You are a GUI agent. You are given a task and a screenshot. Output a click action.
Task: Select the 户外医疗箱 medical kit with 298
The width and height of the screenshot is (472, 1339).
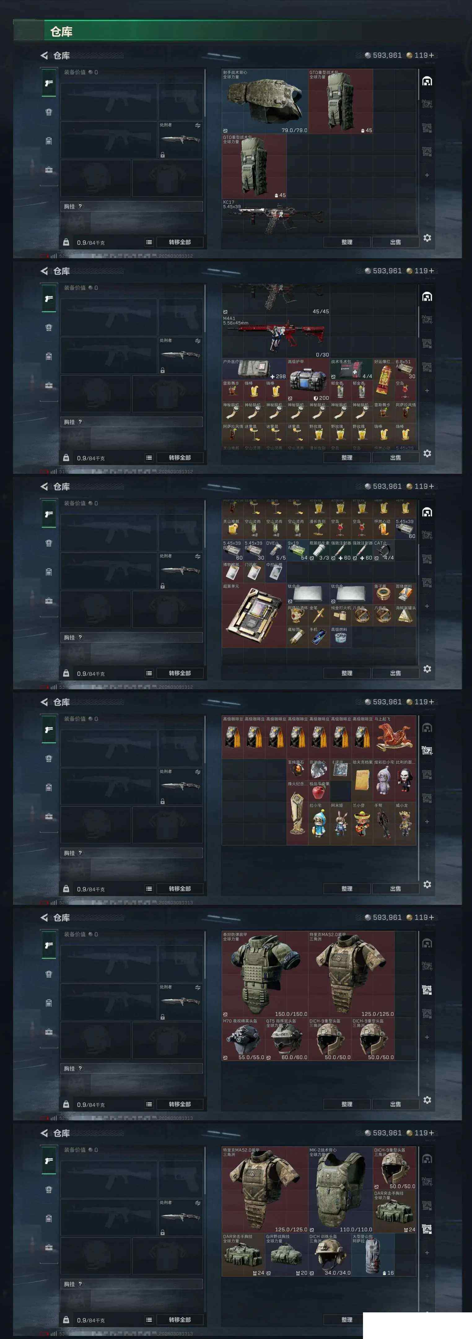(254, 369)
